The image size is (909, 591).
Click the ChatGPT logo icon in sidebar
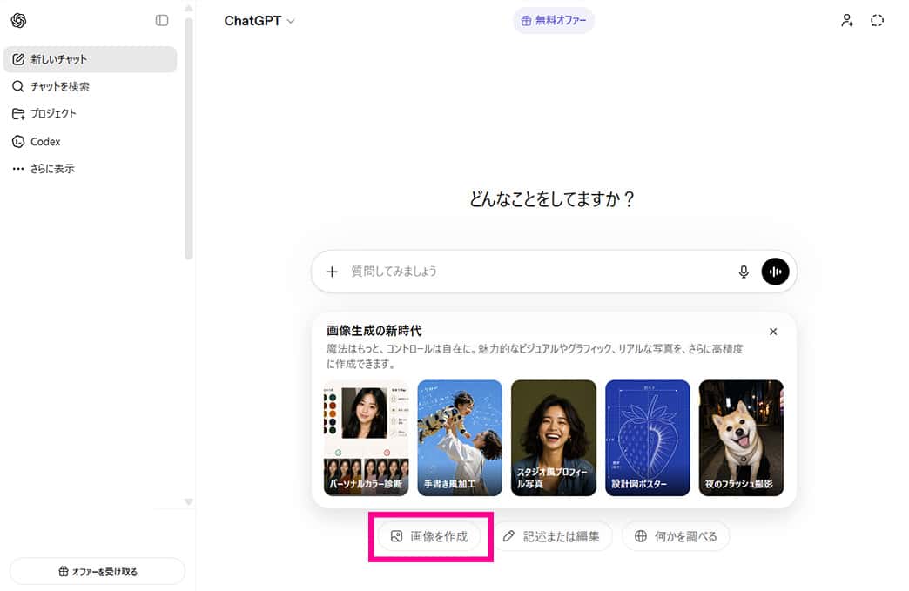(x=18, y=20)
